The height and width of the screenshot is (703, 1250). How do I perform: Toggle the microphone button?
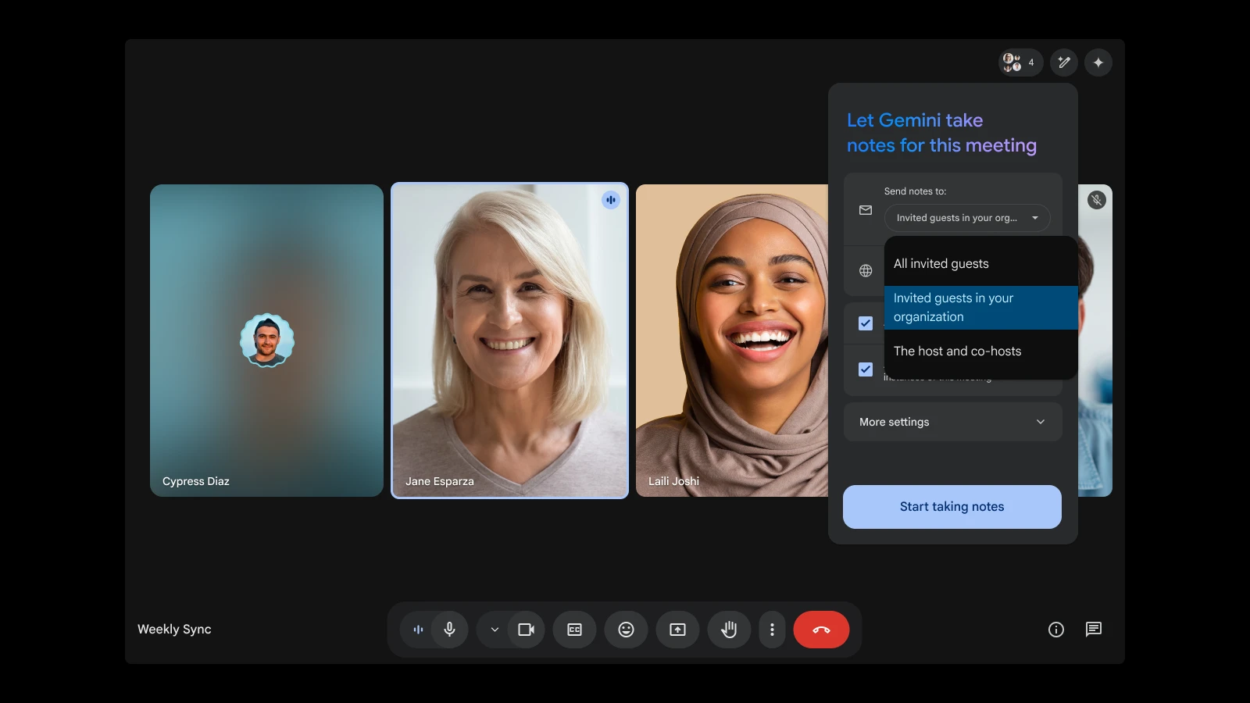point(449,630)
